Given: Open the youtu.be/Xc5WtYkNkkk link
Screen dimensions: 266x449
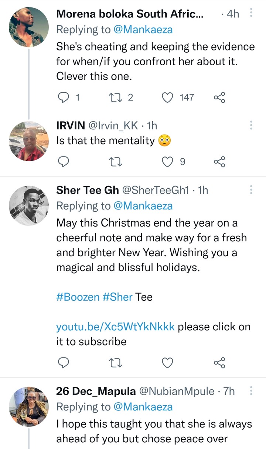Looking at the screenshot, I should (115, 327).
